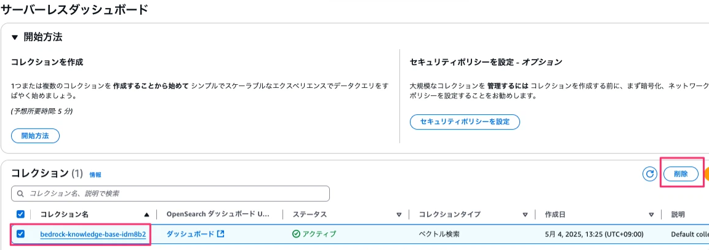Open the bedrock-knowledge-base-idm8b2 collection link

[93, 234]
